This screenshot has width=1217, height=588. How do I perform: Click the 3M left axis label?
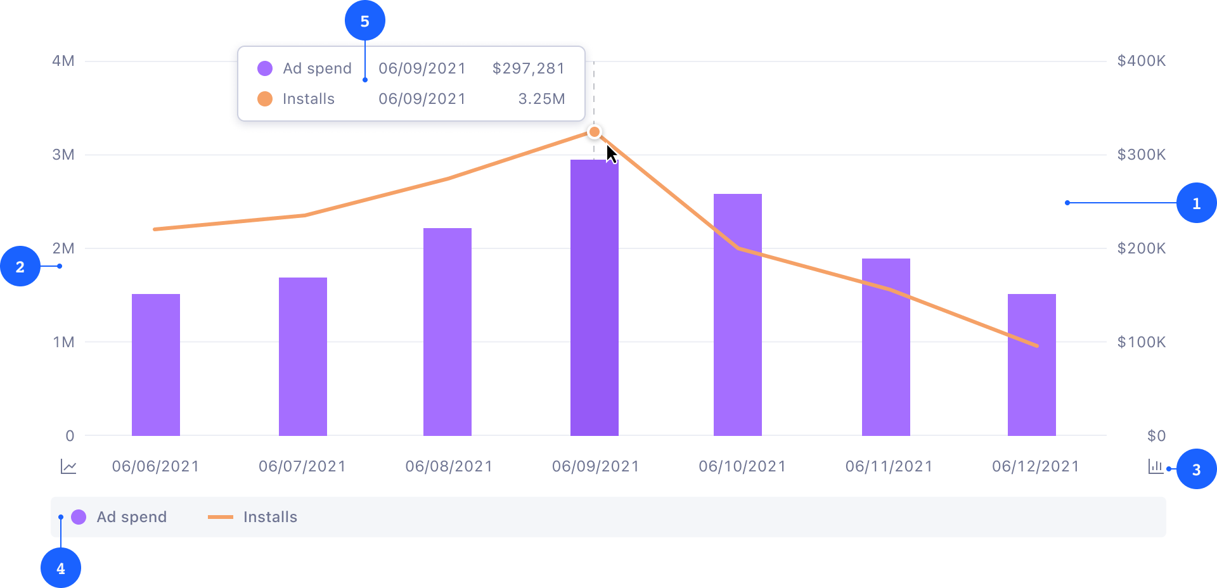[x=63, y=155]
